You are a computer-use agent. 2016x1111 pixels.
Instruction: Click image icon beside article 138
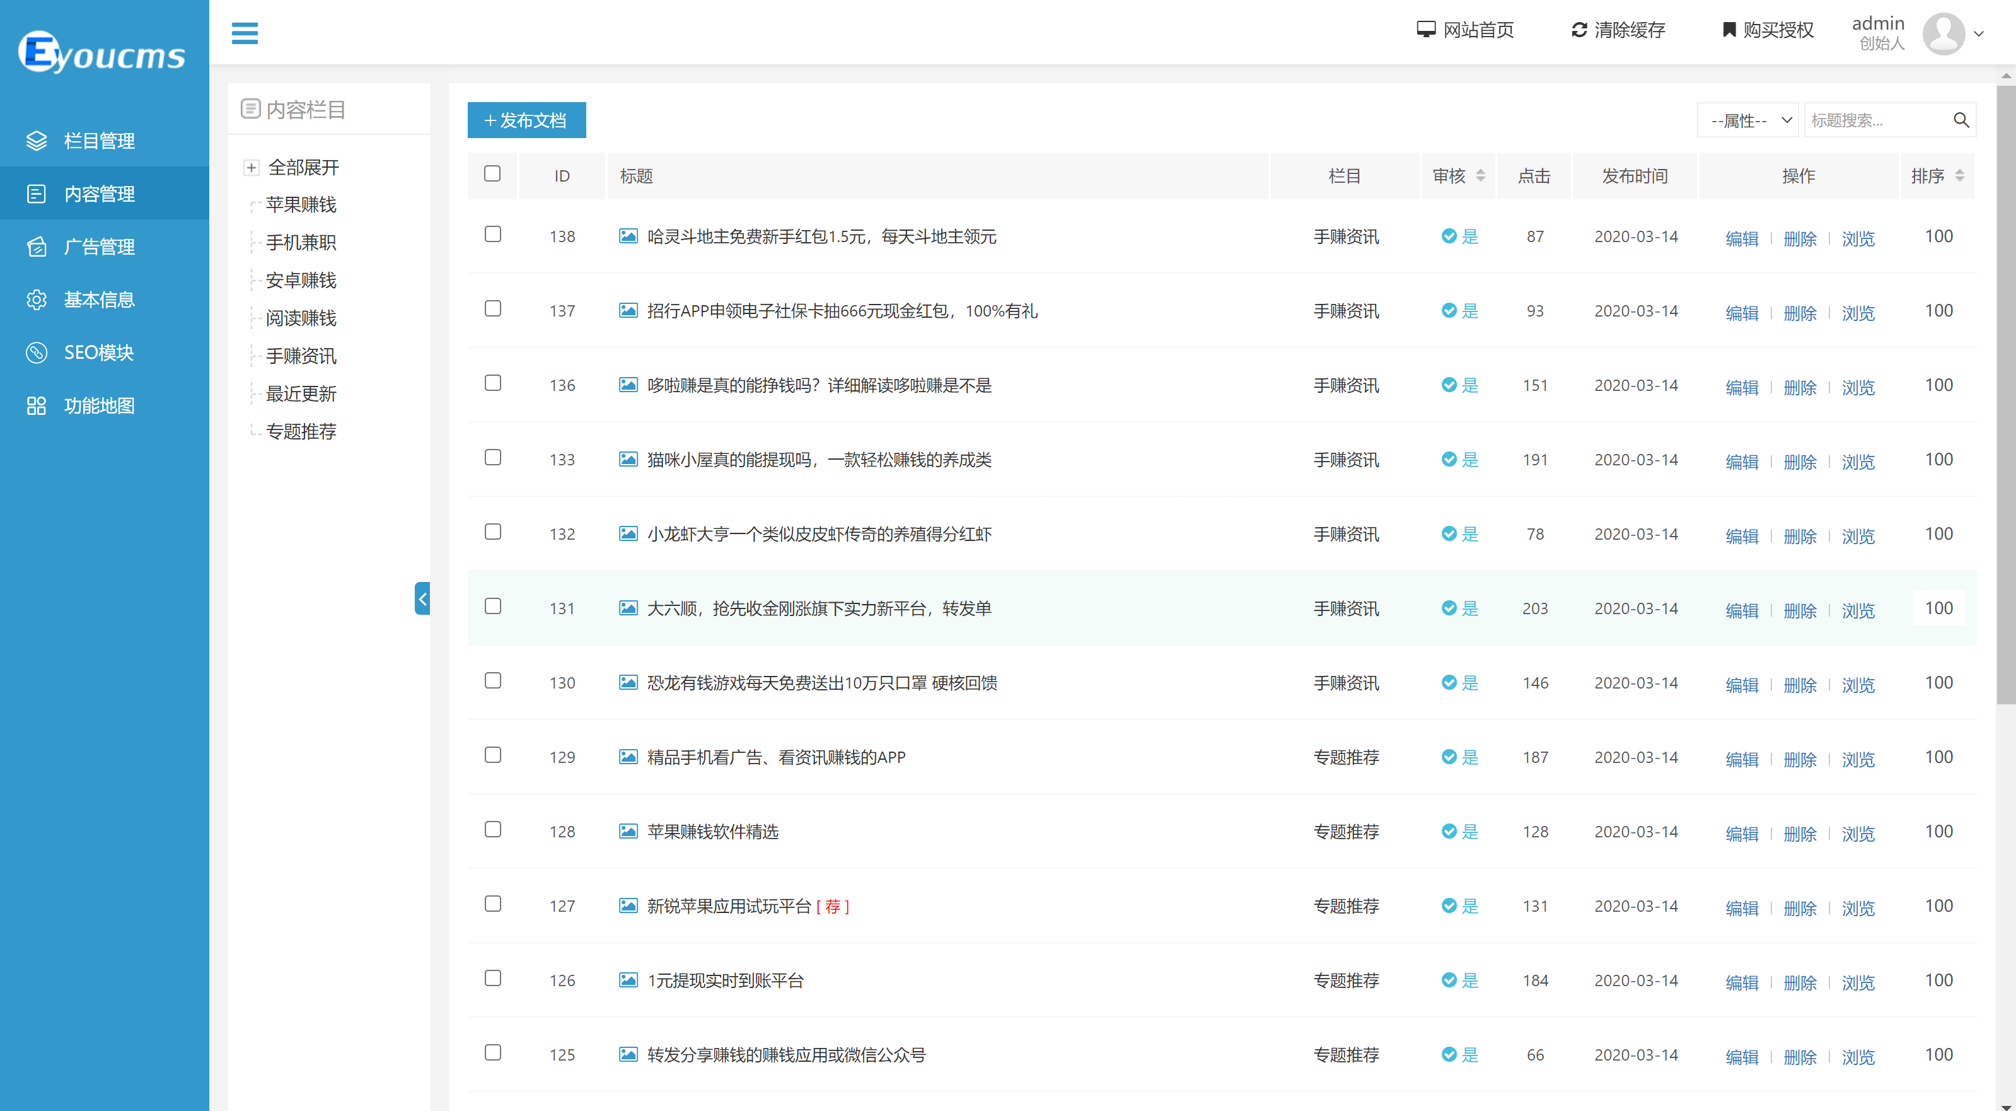628,236
